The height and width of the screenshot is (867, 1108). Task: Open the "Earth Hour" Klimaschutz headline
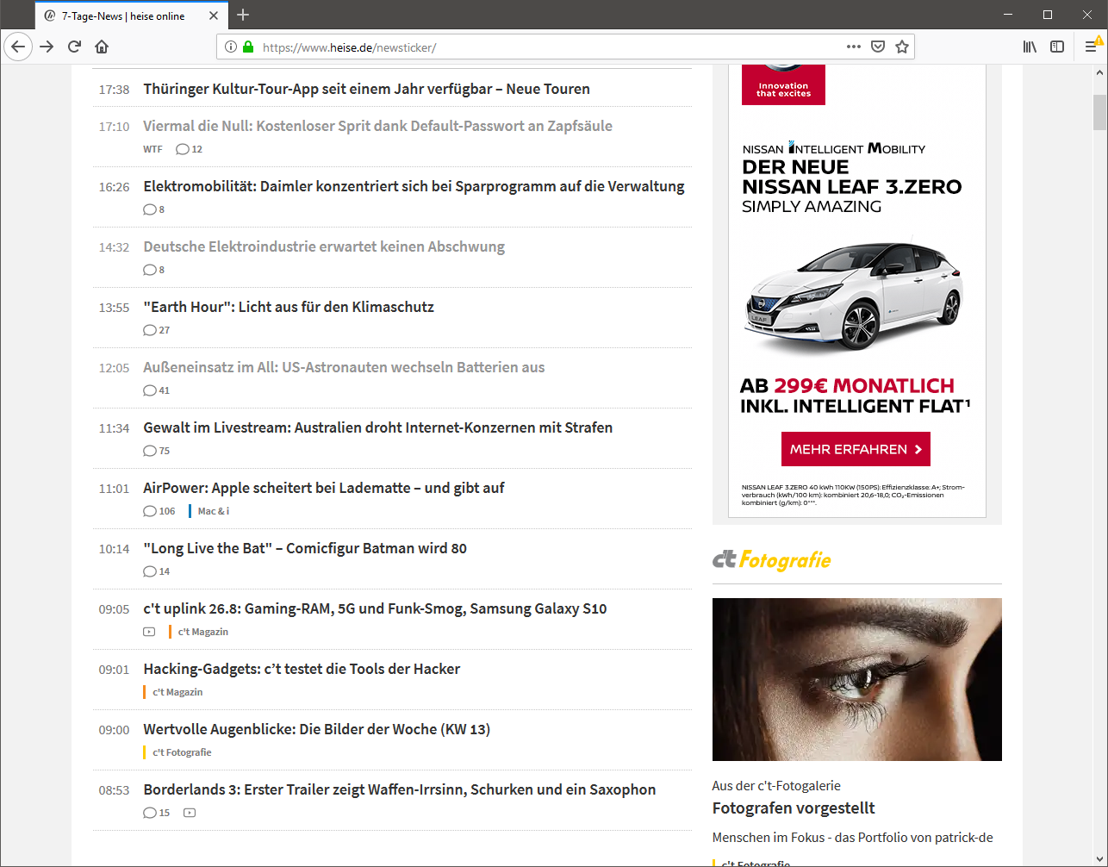[288, 307]
